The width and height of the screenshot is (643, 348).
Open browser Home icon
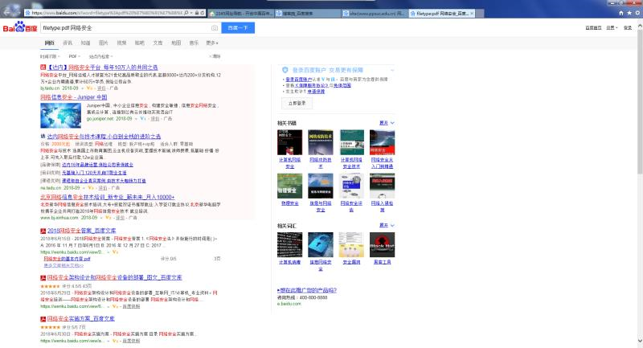tap(620, 13)
